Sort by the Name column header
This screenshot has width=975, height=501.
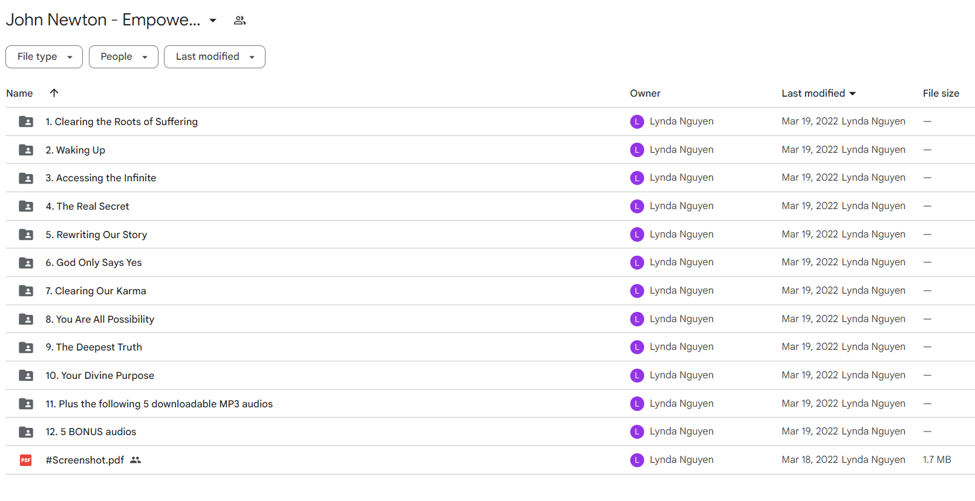pyautogui.click(x=19, y=93)
